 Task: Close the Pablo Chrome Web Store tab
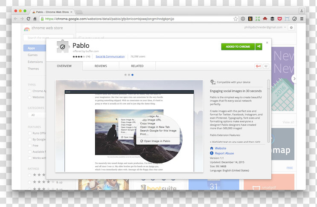(71, 12)
